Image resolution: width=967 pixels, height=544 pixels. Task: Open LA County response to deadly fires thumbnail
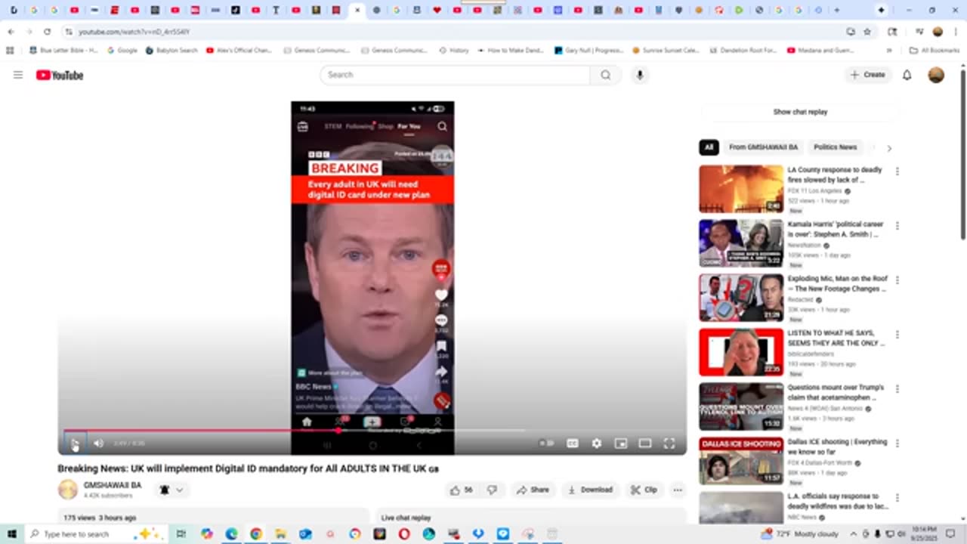click(741, 189)
